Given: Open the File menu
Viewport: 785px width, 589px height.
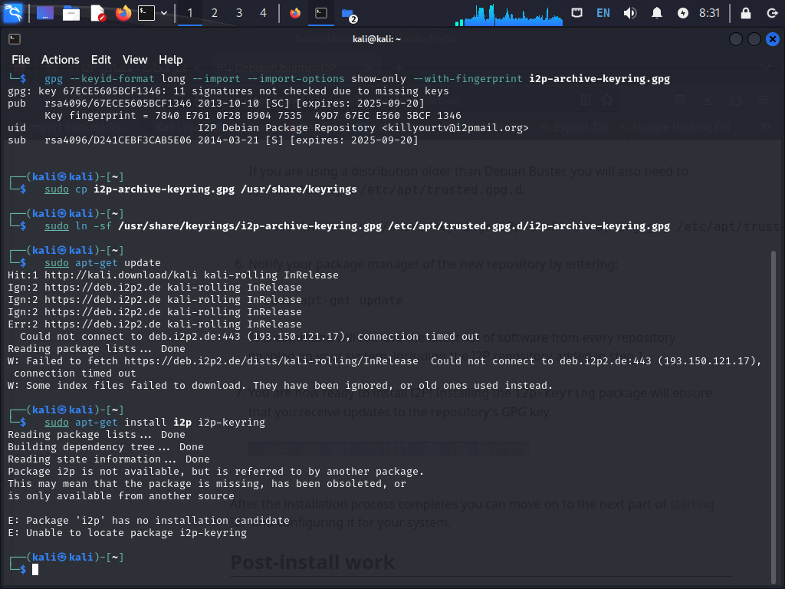Looking at the screenshot, I should (x=21, y=60).
